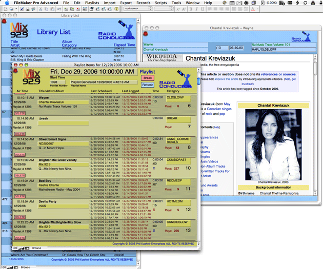Screen dimensions: 323x269
Task: Expand dropdown arrow next to Open icon
Action: pos(16,9)
